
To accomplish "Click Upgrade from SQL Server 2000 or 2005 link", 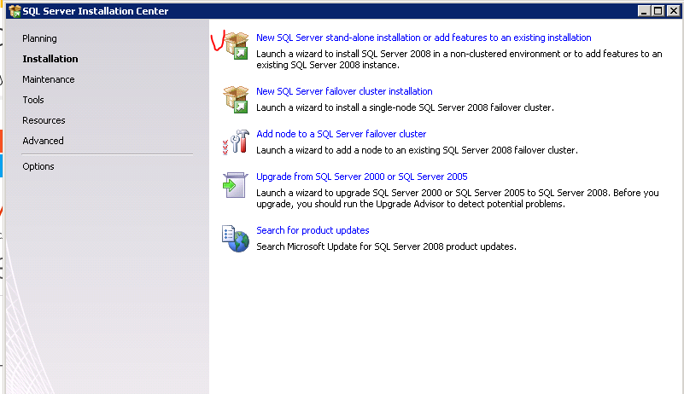I will click(x=361, y=177).
